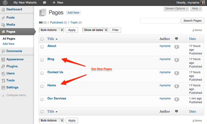207x124 pixels.
Task: Click comment count bubble for Blog
Action: [177, 60]
